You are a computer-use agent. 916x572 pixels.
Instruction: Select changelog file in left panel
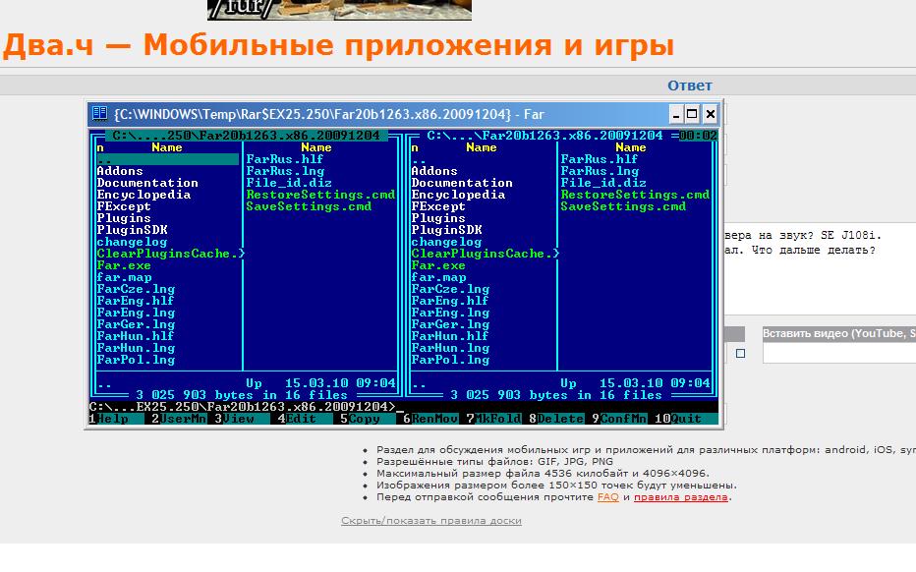click(132, 242)
